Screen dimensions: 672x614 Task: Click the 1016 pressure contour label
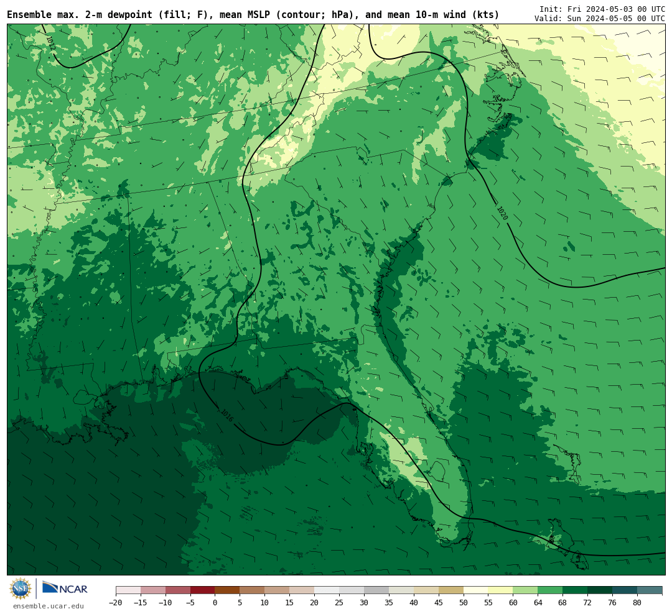click(x=226, y=415)
